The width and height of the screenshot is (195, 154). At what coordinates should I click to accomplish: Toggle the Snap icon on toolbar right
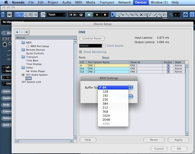pos(192,15)
